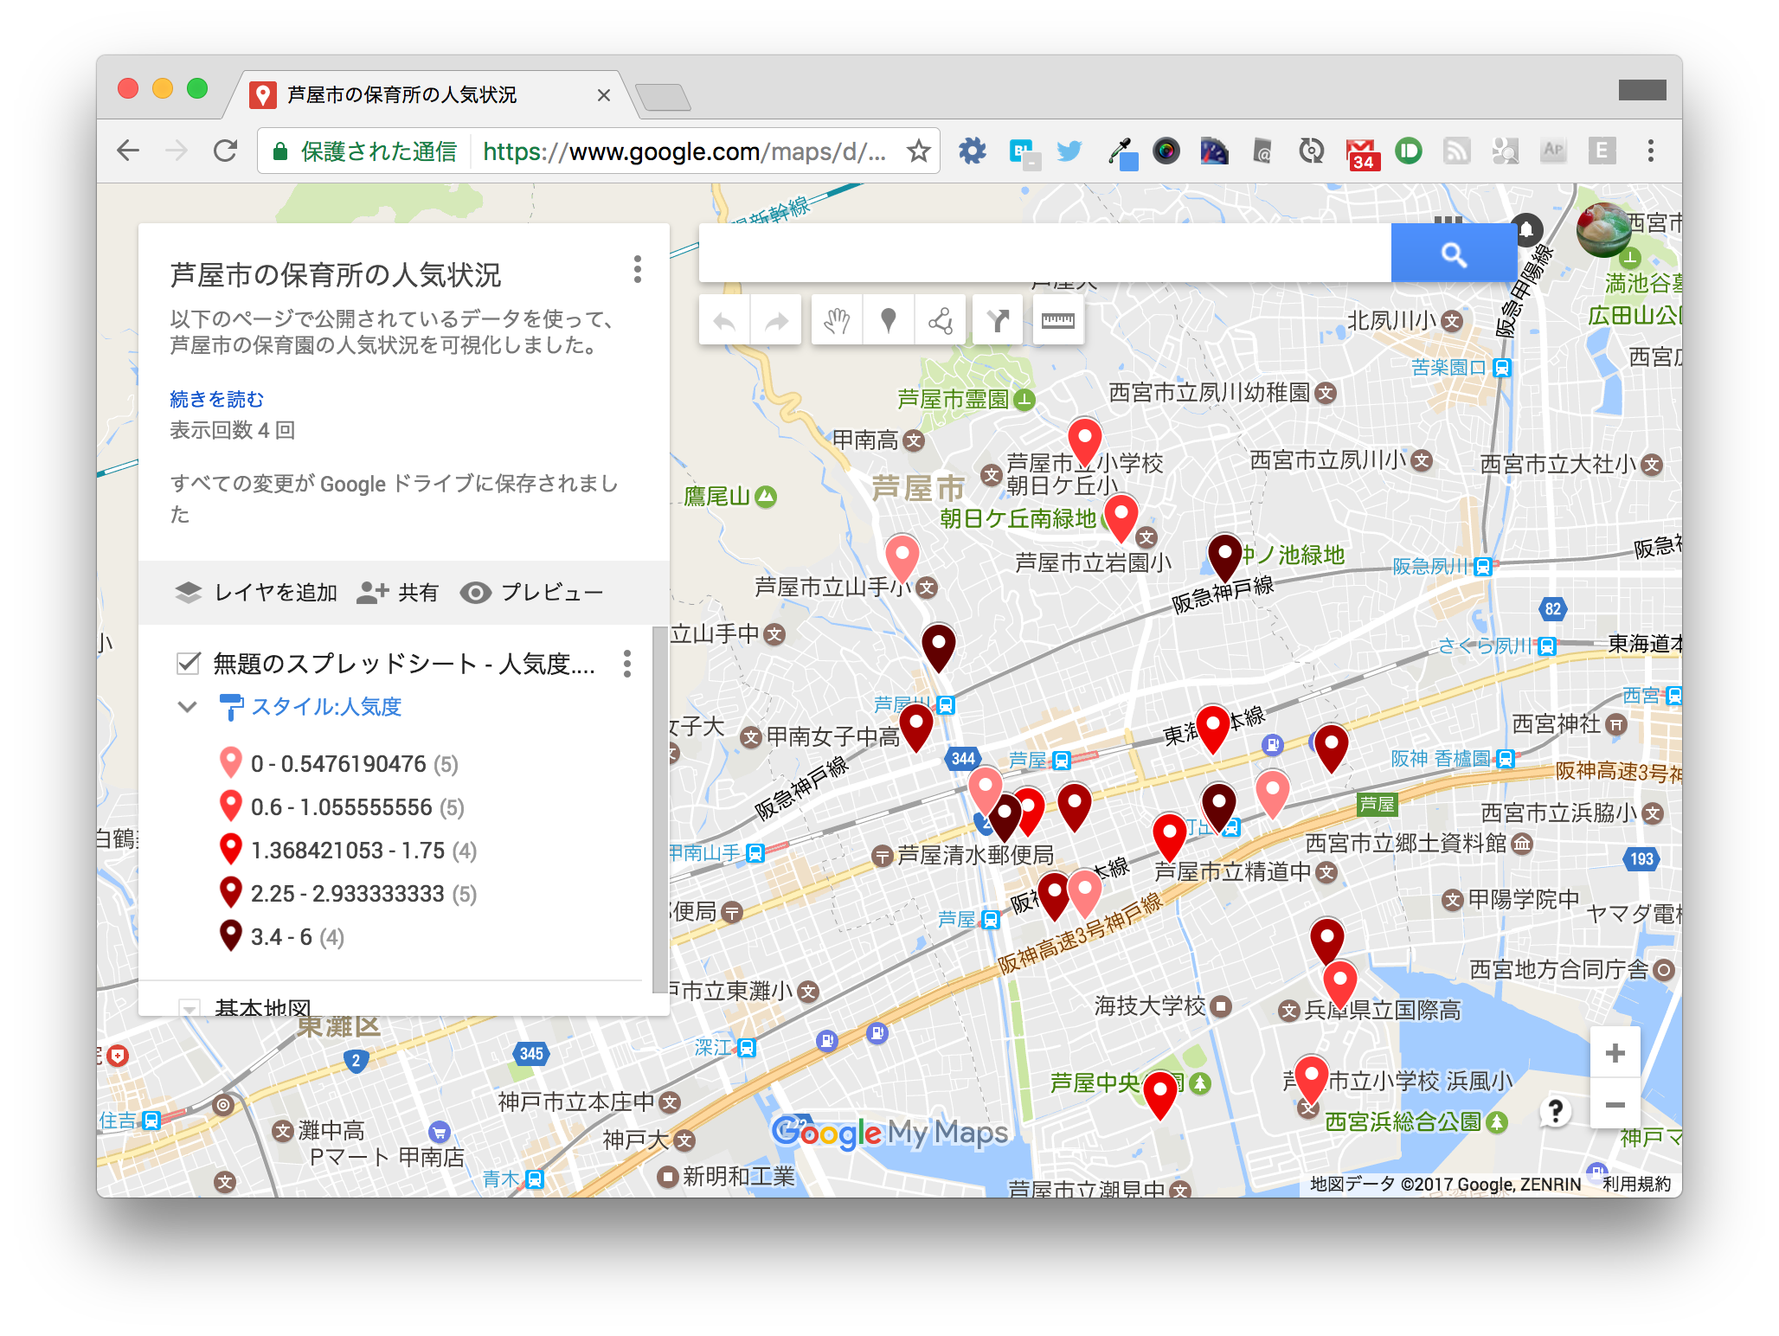Reload the page with refresh icon
Viewport: 1779px width, 1336px height.
(225, 151)
